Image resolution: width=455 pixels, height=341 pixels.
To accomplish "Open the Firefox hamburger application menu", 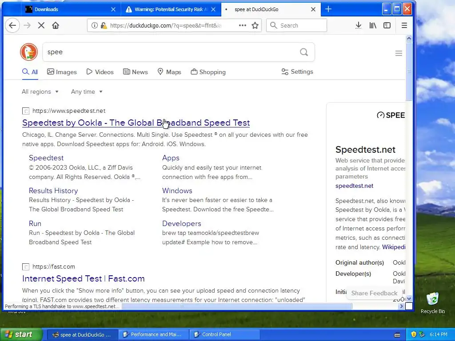I will tap(404, 25).
